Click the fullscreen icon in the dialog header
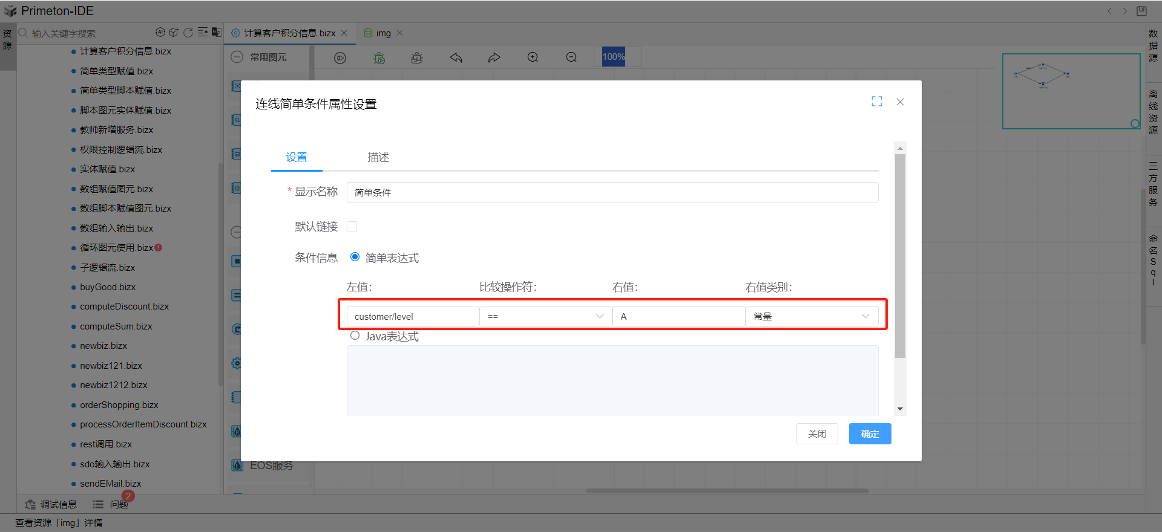This screenshot has width=1162, height=532. click(x=876, y=102)
